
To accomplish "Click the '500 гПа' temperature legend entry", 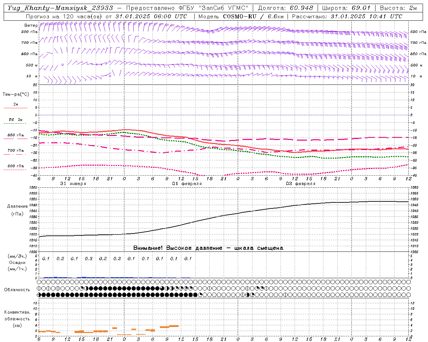I will point(15,166).
